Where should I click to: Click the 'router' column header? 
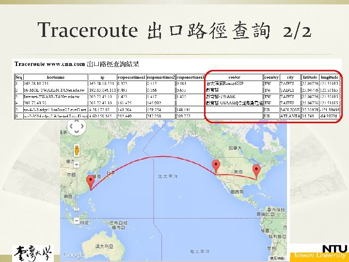pyautogui.click(x=234, y=77)
